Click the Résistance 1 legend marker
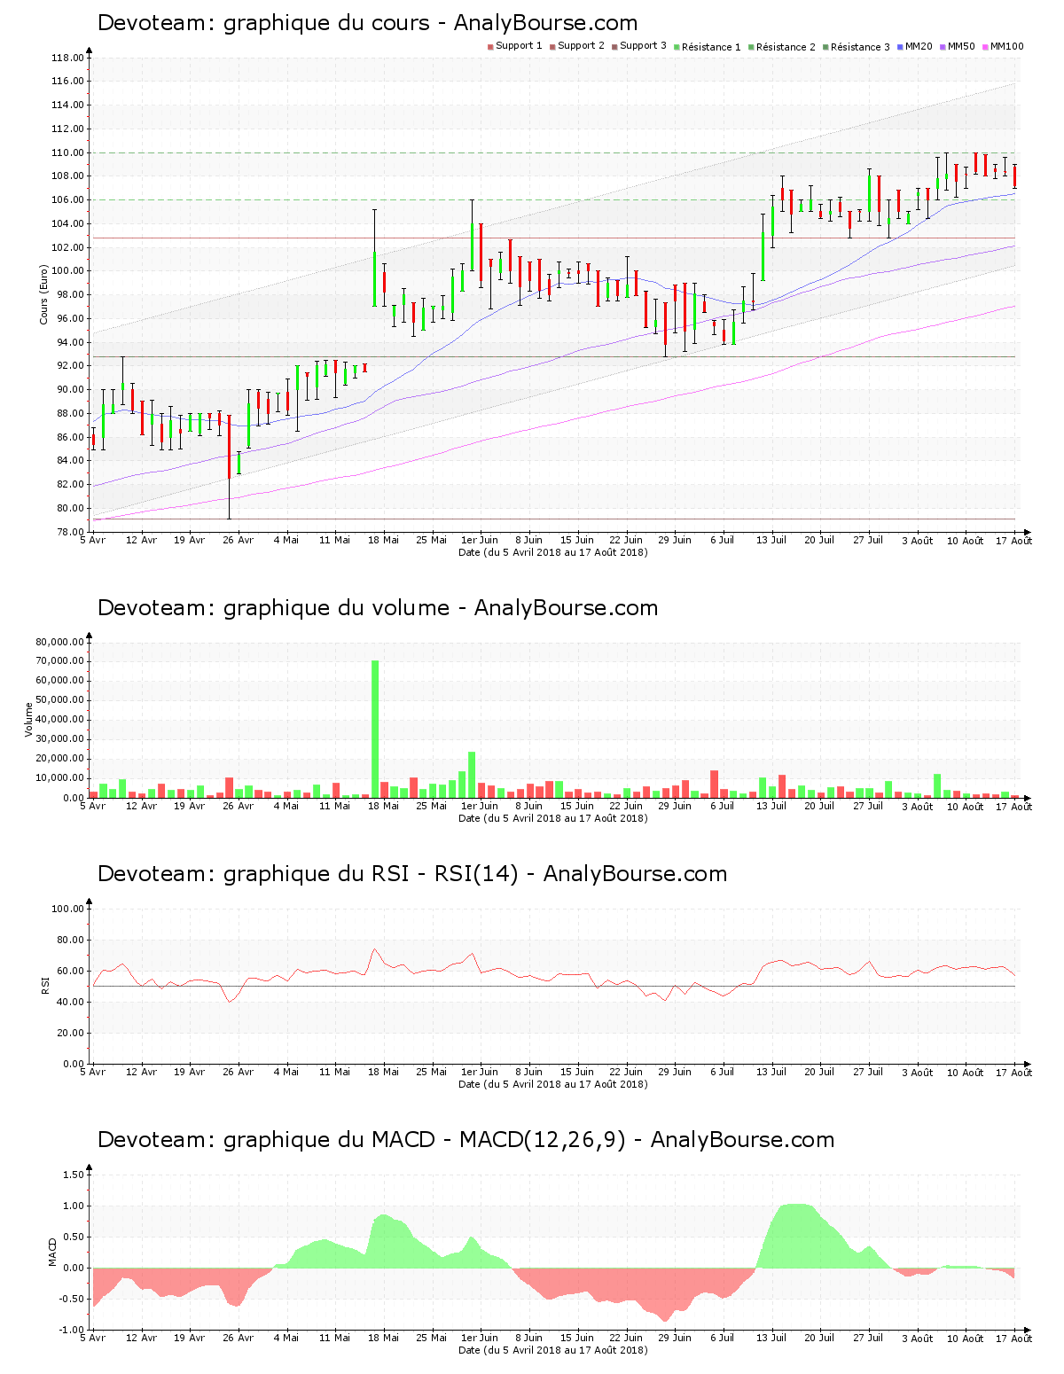 point(677,47)
